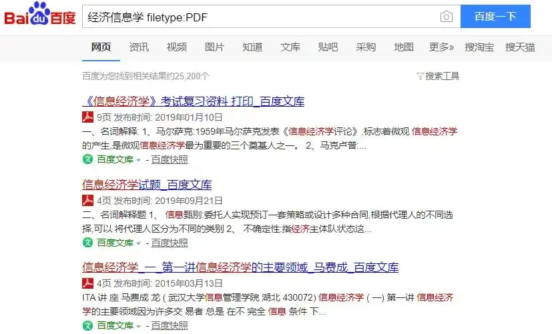Open 百度快照 for the first result

pos(169,159)
